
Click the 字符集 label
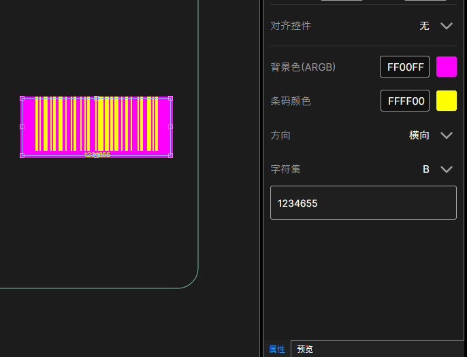click(x=286, y=169)
